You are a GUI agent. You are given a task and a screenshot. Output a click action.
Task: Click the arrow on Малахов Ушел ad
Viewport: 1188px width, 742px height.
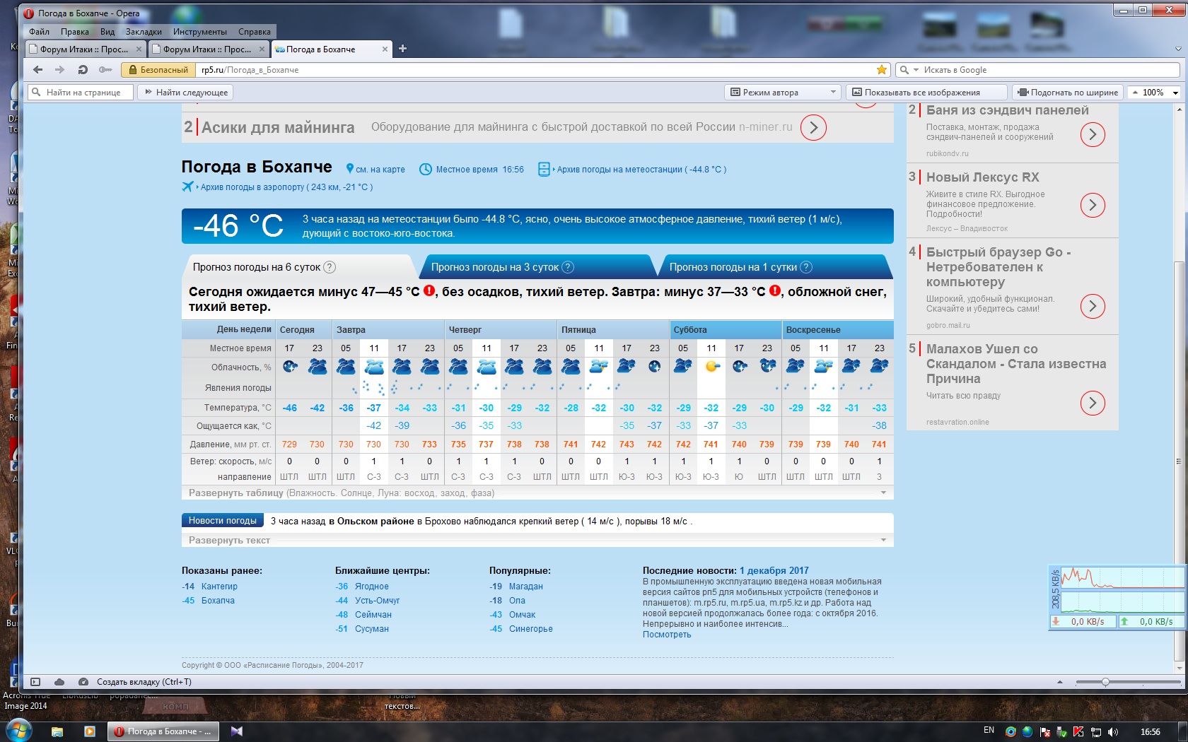coord(1093,403)
